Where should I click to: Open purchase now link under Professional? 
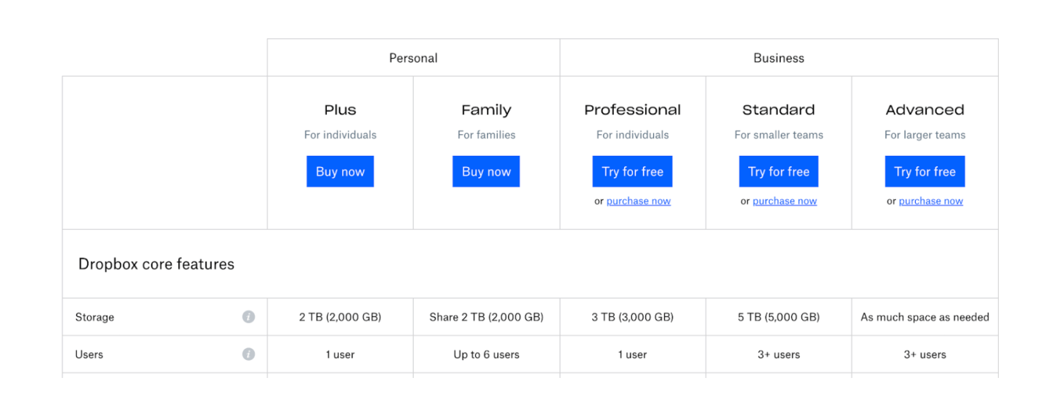point(639,201)
